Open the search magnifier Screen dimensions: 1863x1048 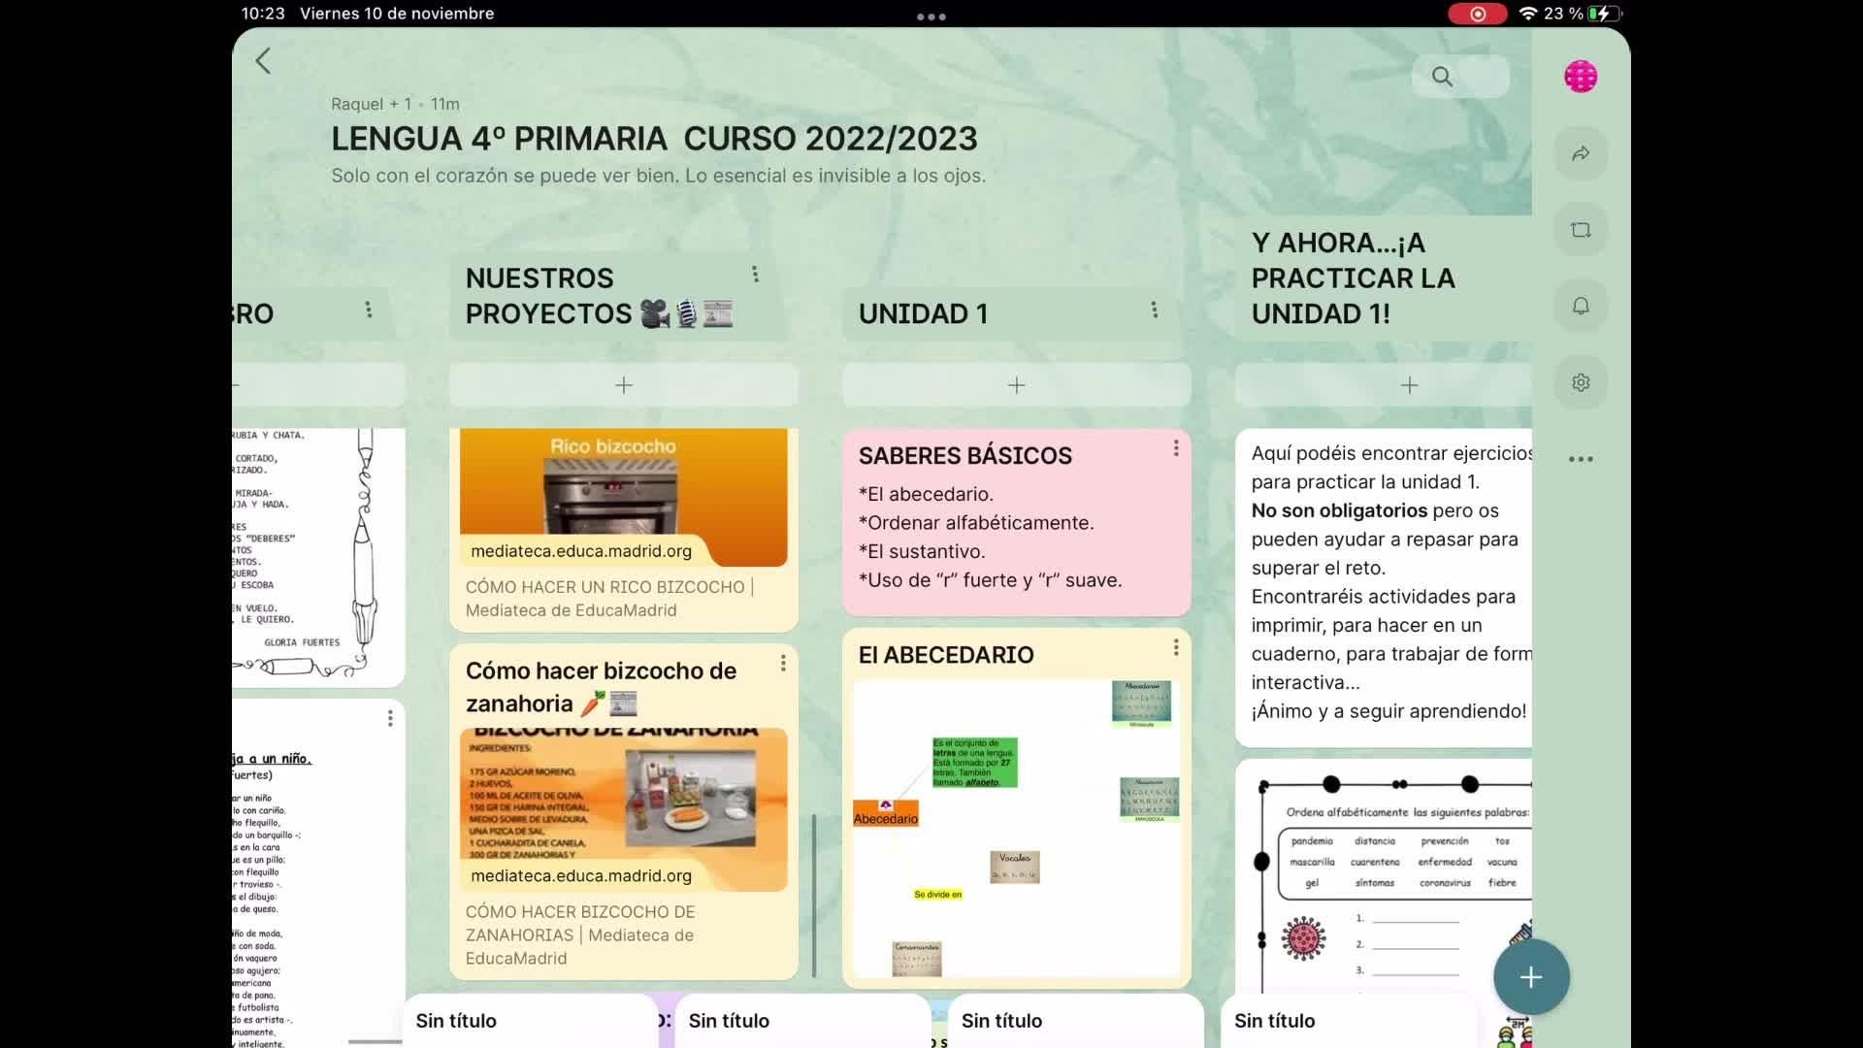pyautogui.click(x=1442, y=77)
